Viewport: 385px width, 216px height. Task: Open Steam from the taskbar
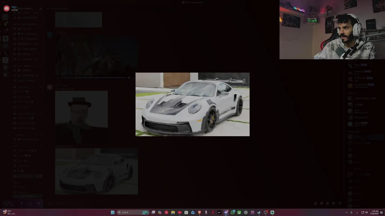click(x=259, y=212)
